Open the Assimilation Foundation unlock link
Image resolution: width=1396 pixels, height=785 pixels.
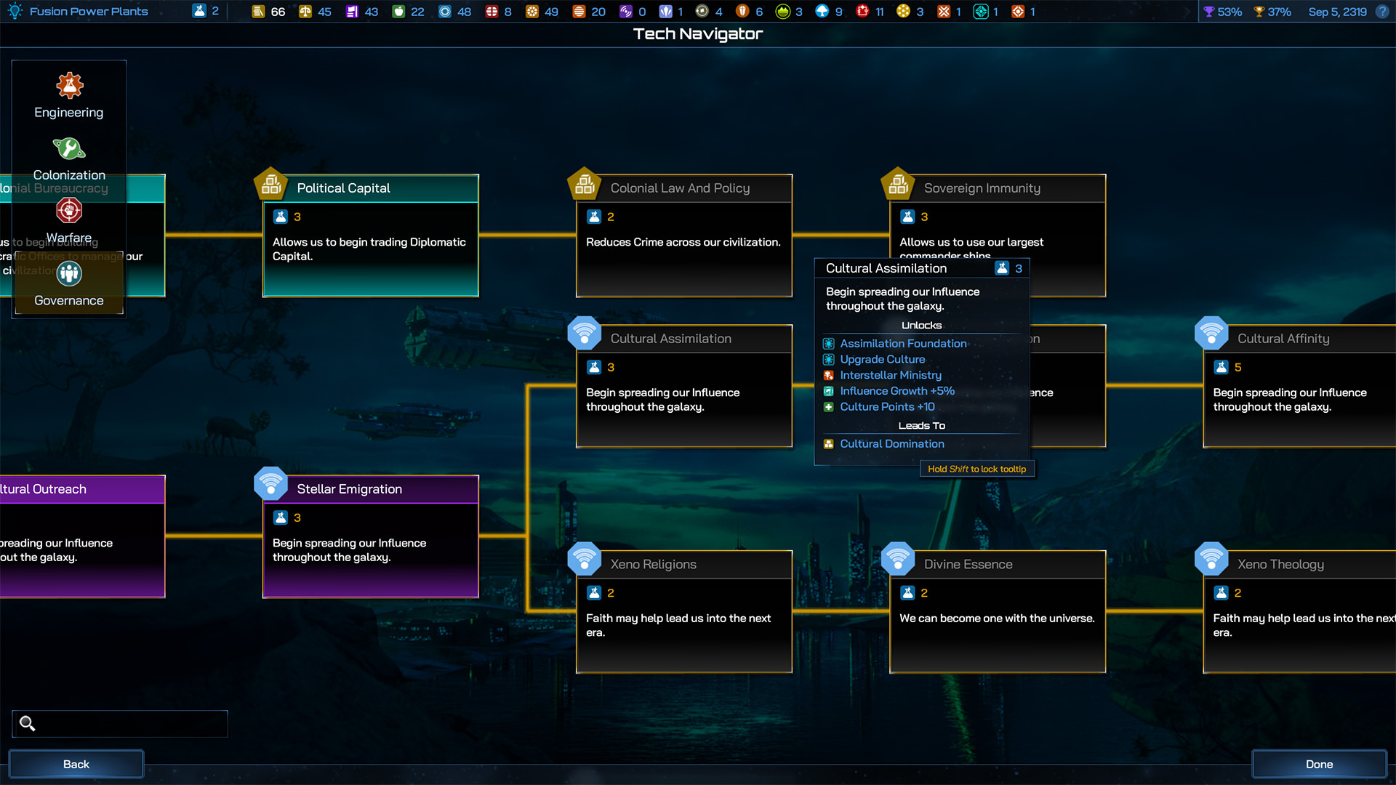point(903,344)
